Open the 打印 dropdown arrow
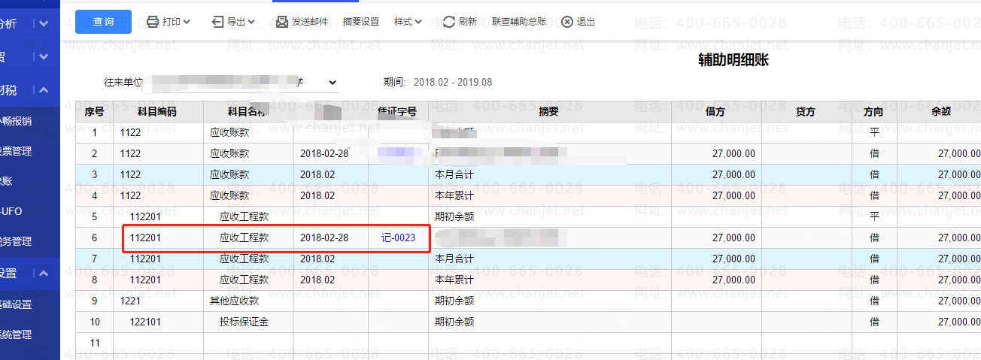This screenshot has height=360, width=981. [x=187, y=22]
